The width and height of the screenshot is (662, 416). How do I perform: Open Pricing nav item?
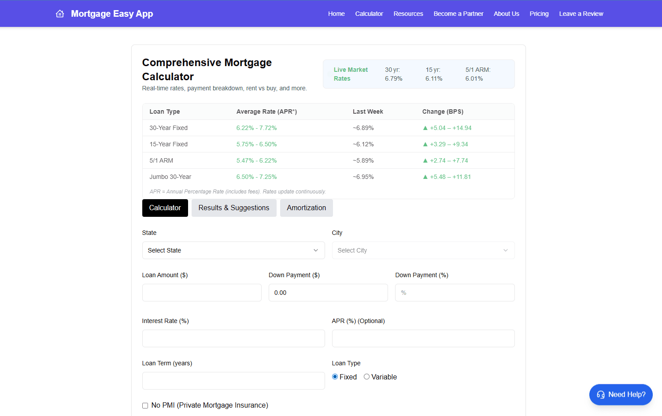coord(539,14)
